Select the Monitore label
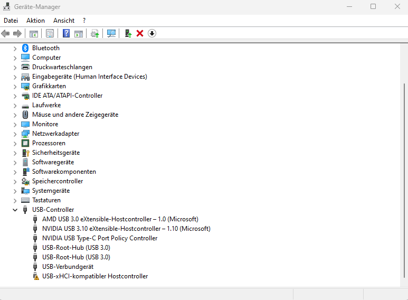 pos(45,124)
